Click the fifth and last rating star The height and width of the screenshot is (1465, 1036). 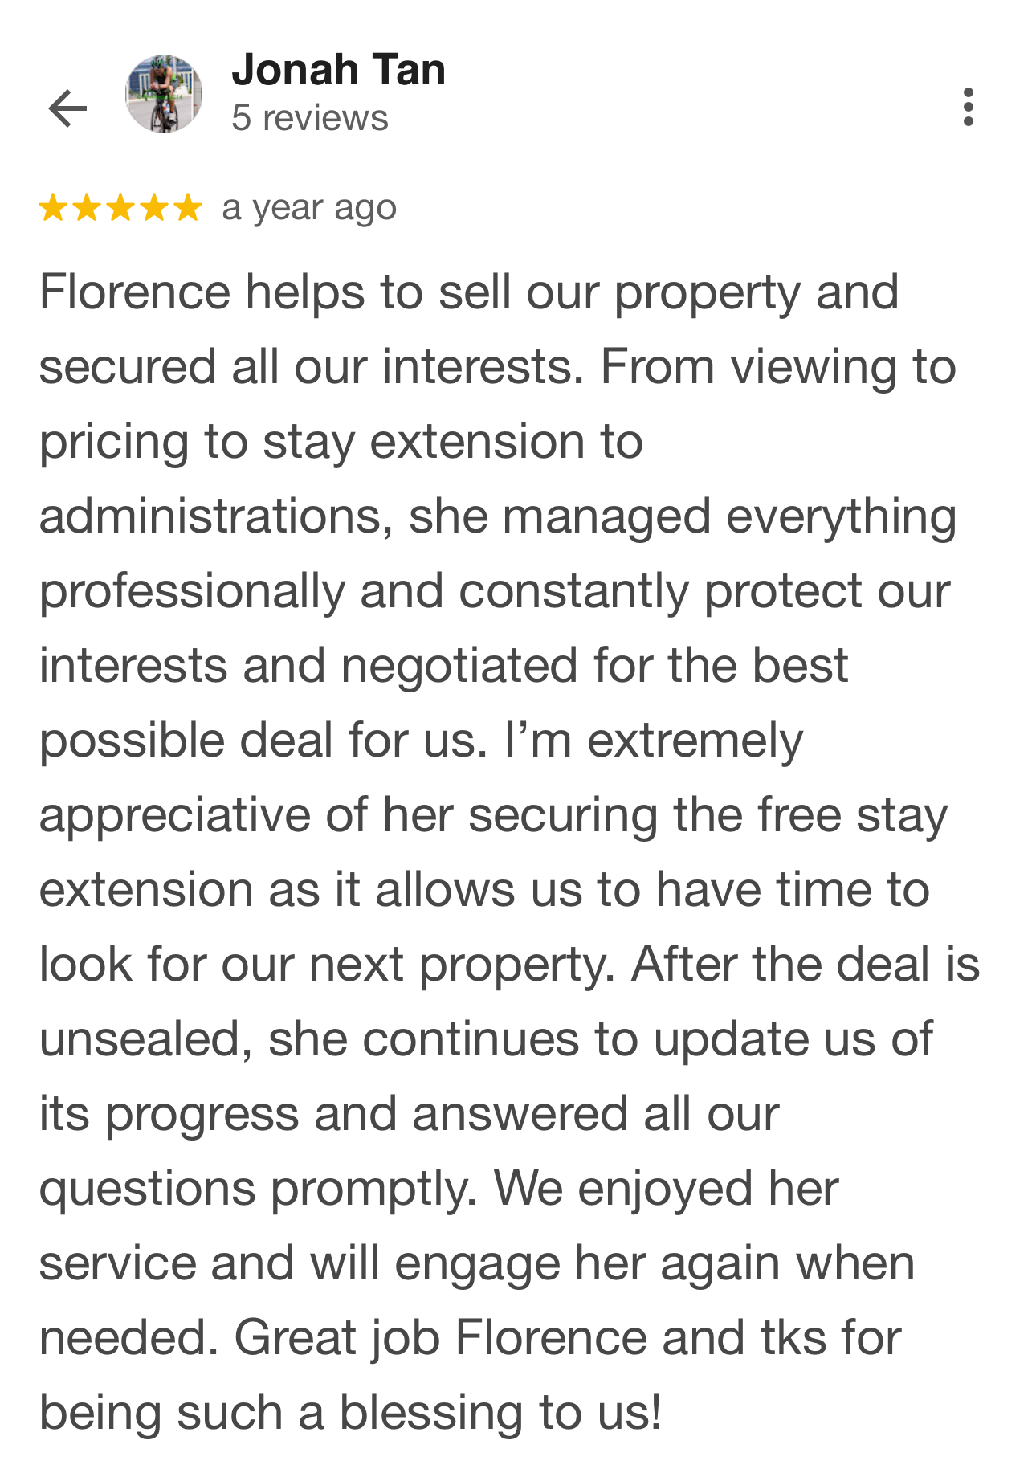(x=188, y=208)
